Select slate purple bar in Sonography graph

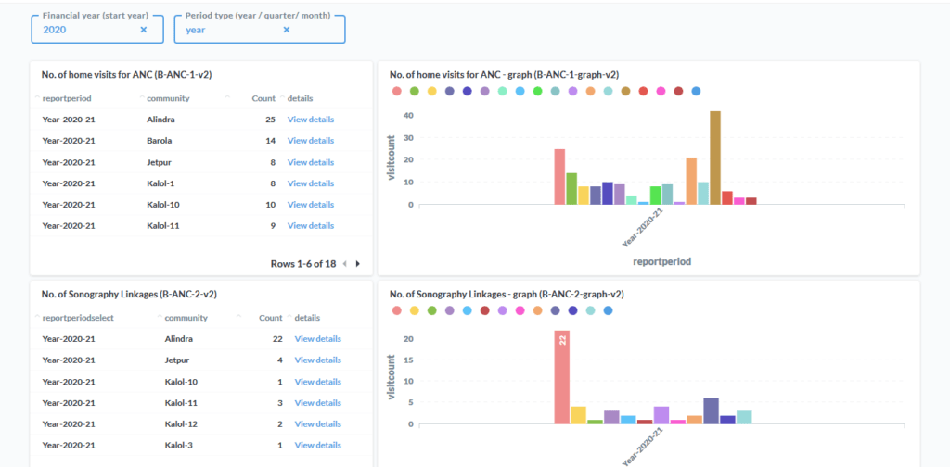click(711, 411)
